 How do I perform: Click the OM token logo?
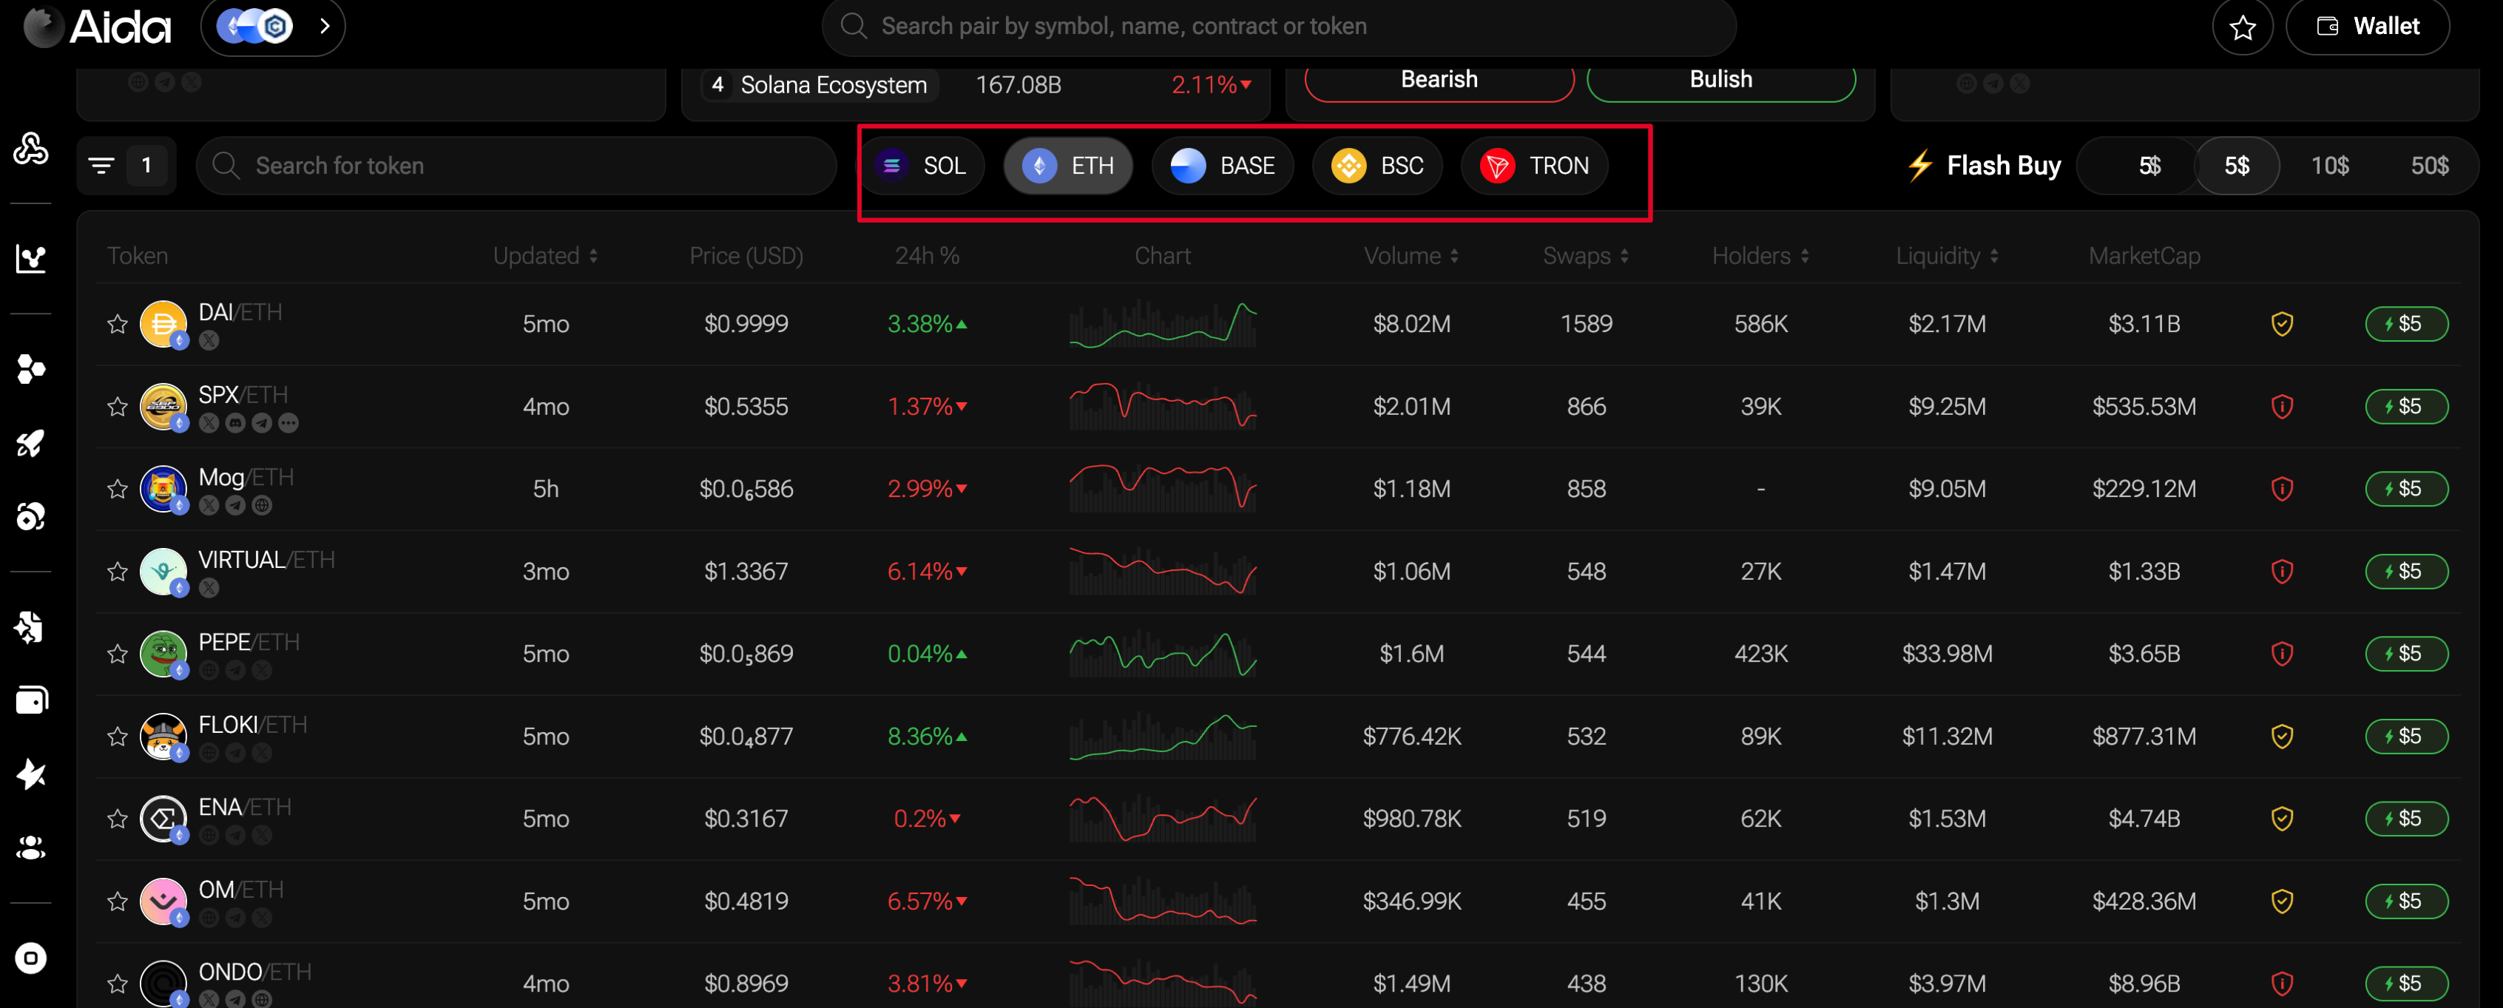click(x=163, y=902)
